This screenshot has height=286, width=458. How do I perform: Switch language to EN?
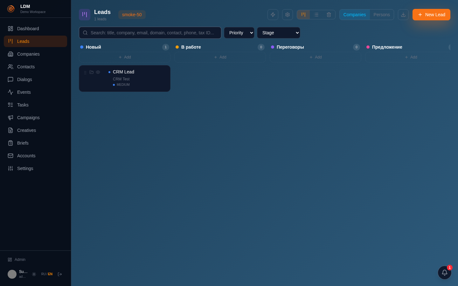(50, 274)
